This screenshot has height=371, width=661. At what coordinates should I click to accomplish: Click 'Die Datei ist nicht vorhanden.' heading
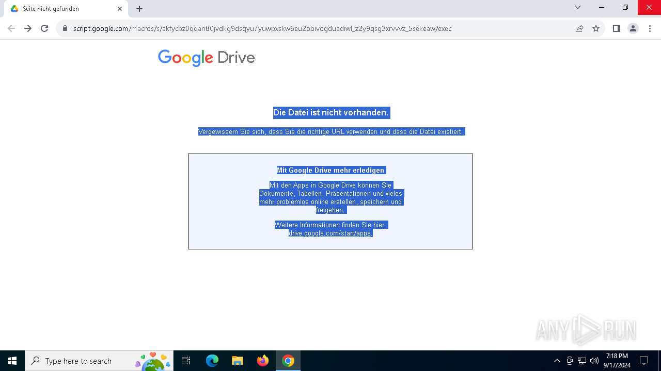(x=330, y=112)
